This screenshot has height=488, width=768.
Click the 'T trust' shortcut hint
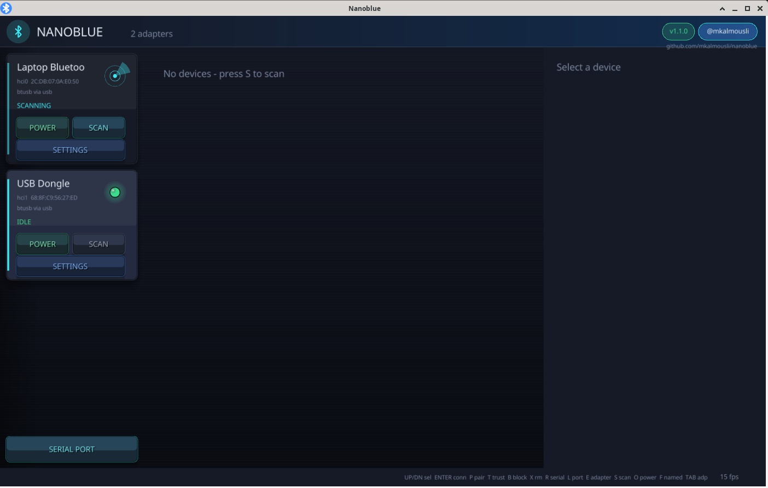pos(496,478)
